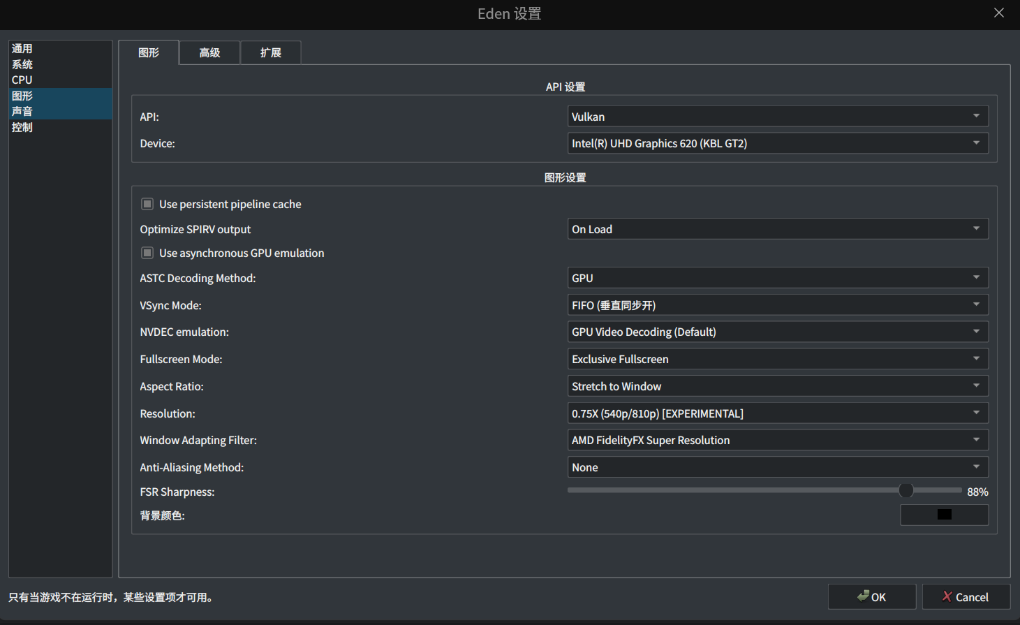1020x625 pixels.
Task: Select 通用 in the sidebar list
Action: pos(60,48)
